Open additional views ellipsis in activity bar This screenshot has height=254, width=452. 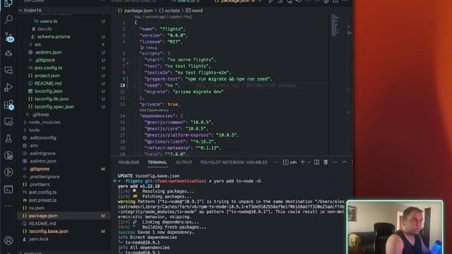8,206
